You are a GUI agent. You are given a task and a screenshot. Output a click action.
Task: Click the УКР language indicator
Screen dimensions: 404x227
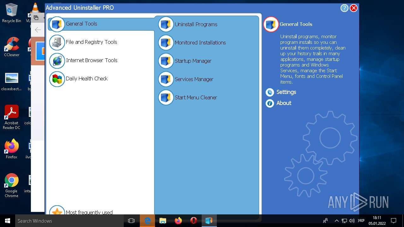tap(361, 221)
